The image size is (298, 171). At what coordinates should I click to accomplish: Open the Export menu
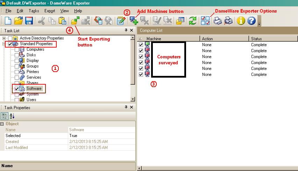50,11
